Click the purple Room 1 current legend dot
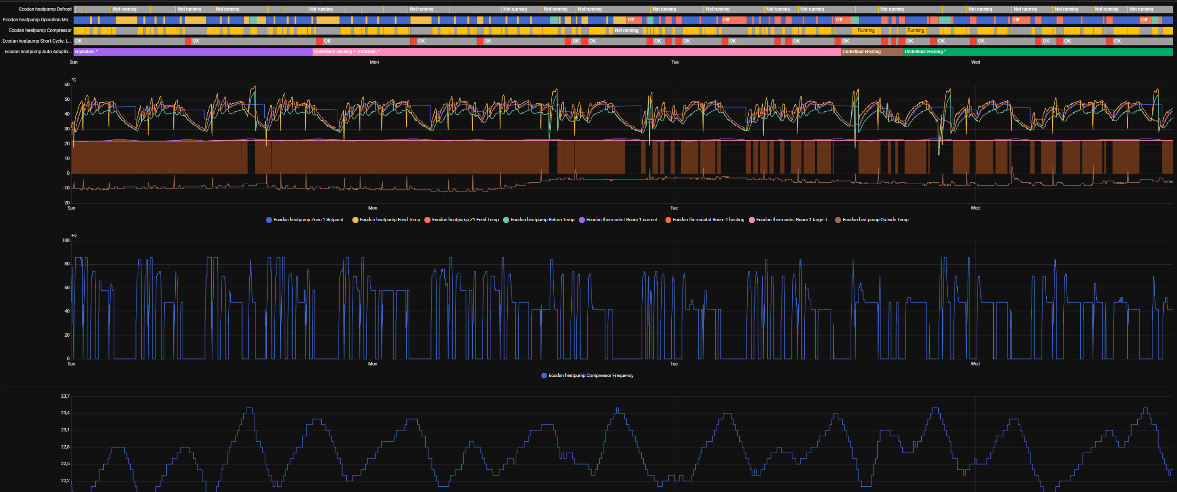The image size is (1177, 492). pyautogui.click(x=582, y=220)
